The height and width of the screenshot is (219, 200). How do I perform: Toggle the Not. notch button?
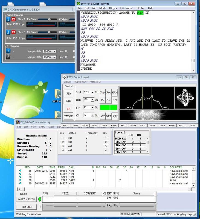(x=109, y=100)
